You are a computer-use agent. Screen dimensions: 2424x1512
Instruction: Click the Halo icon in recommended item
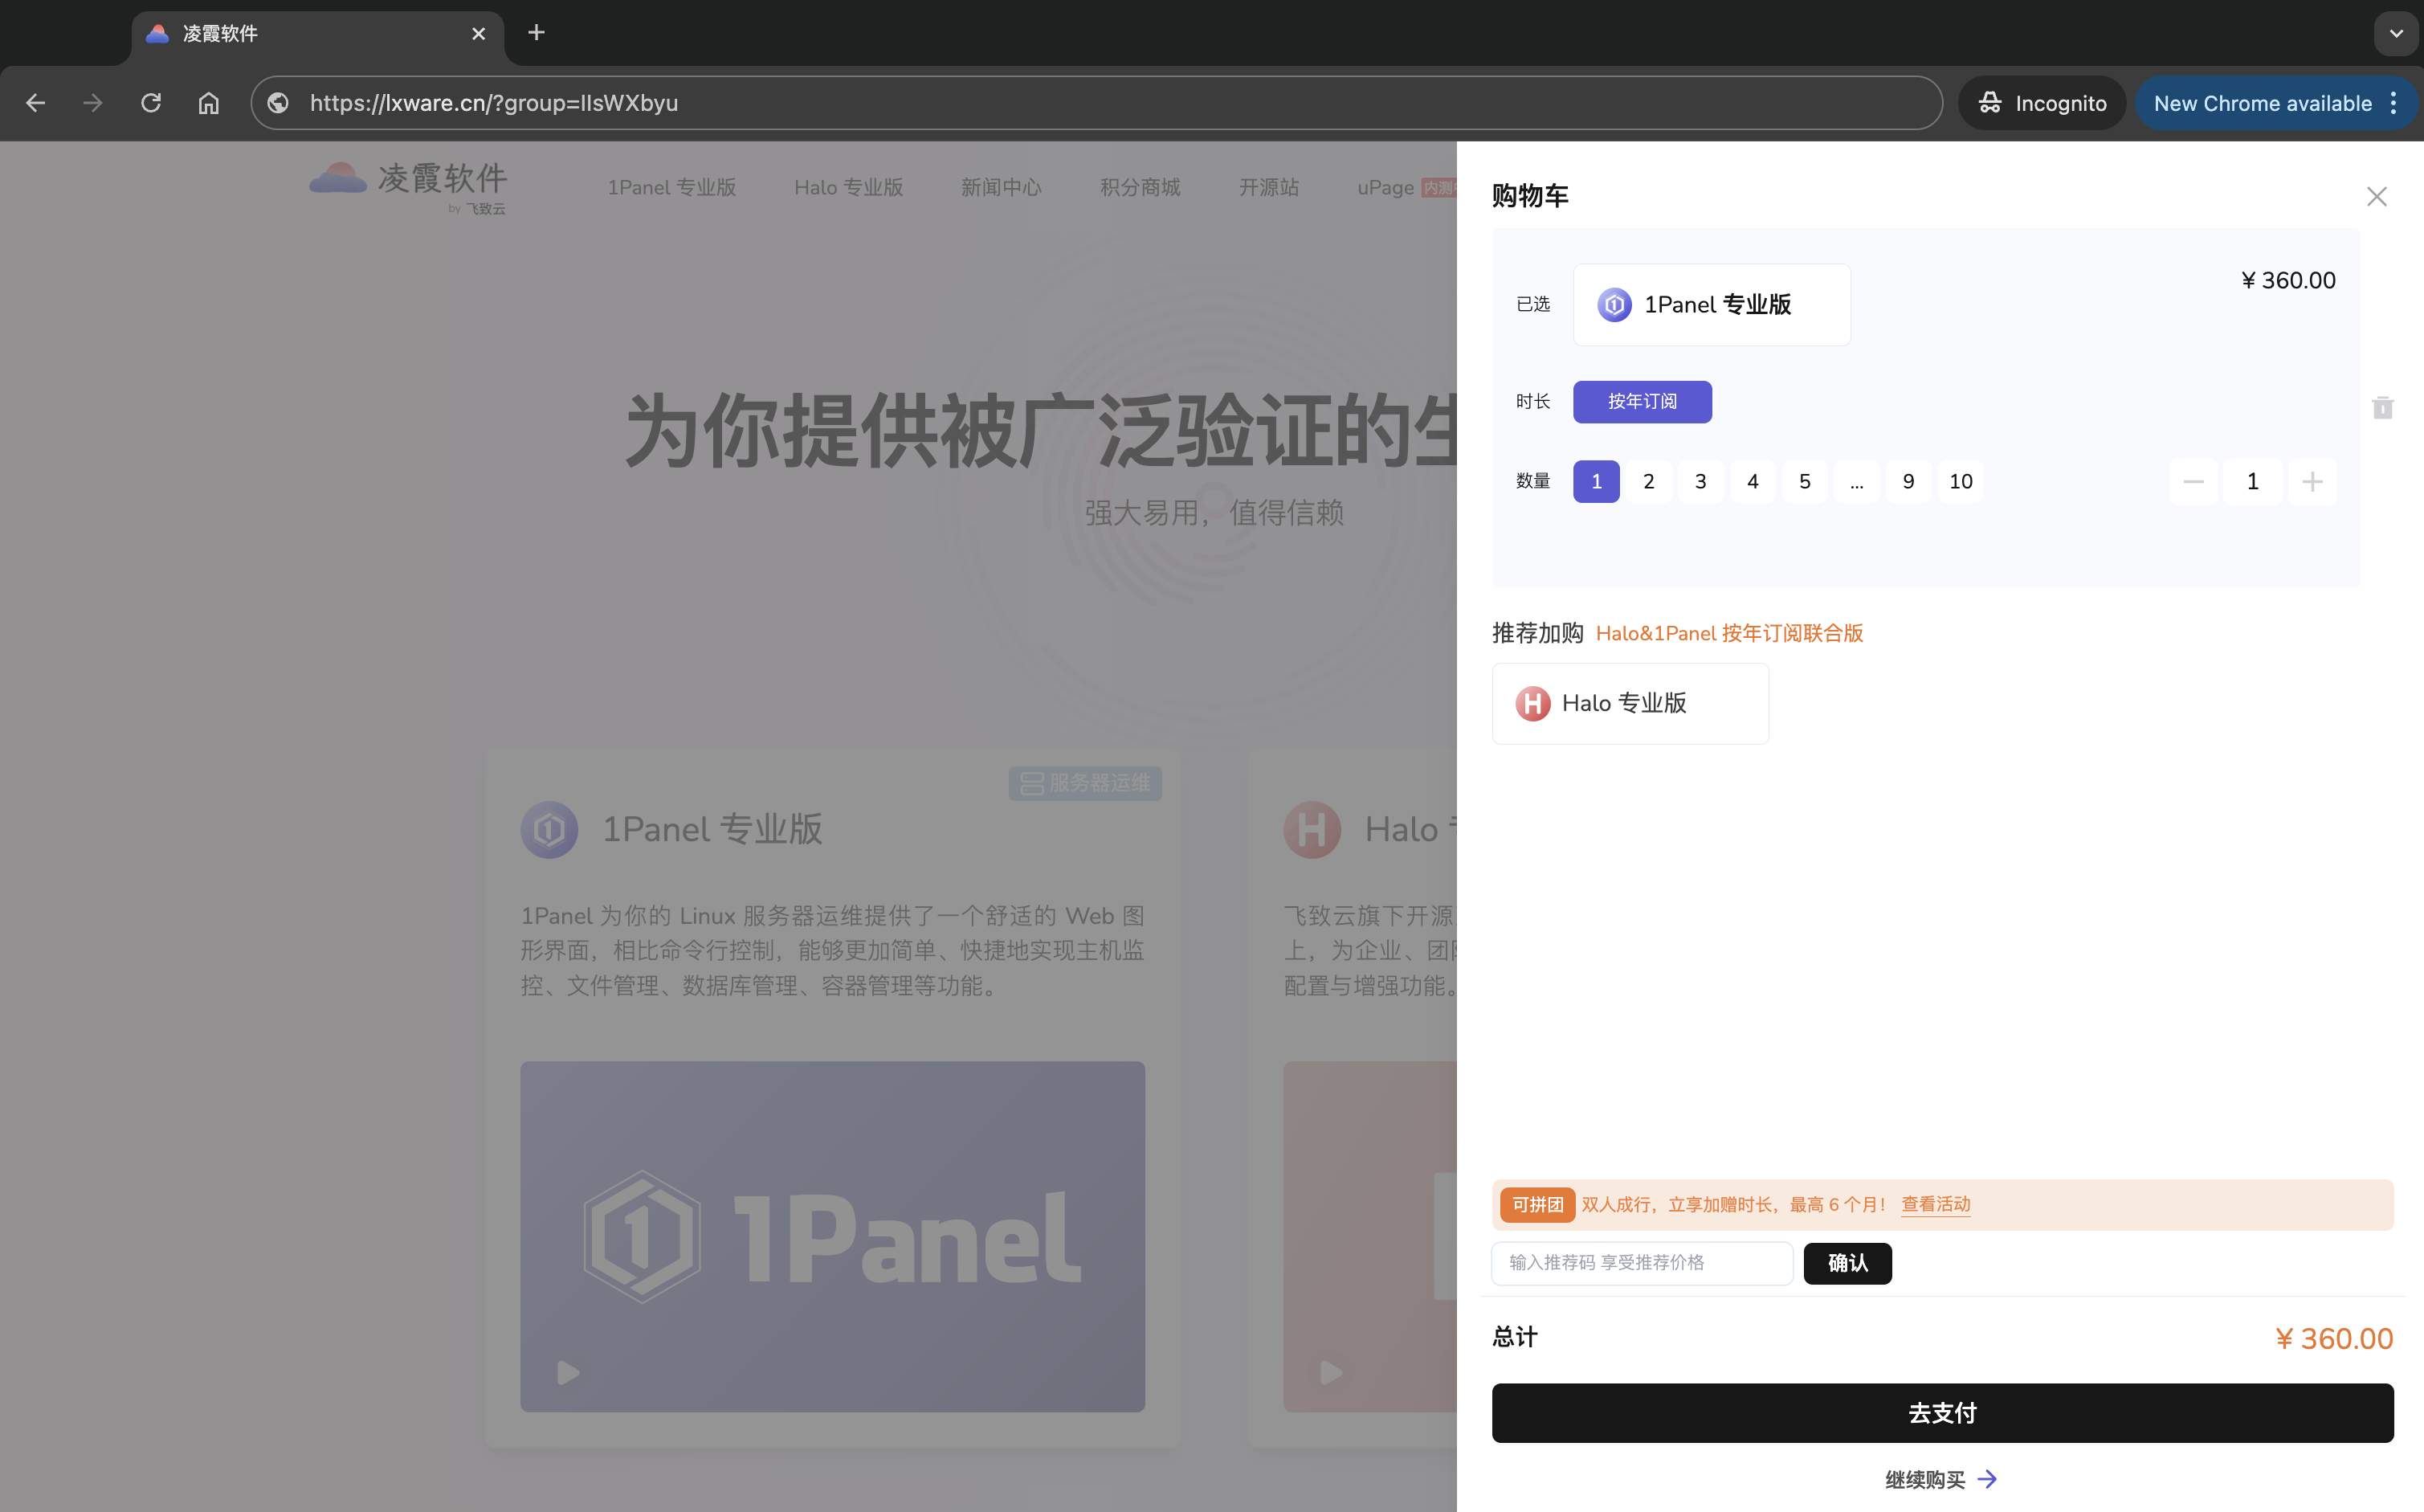point(1532,704)
